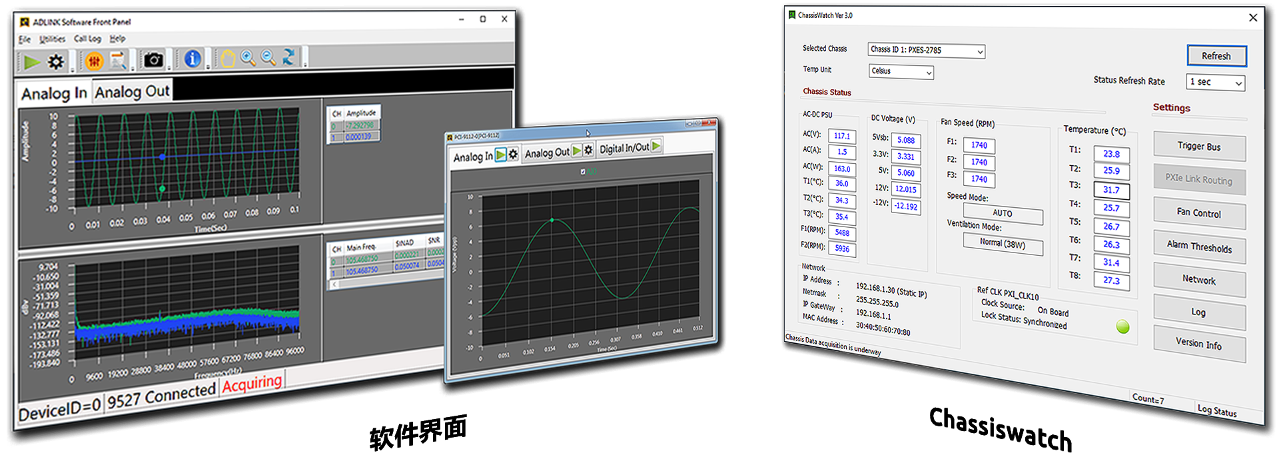Click the blue refresh arrows toolbar icon
The image size is (1279, 463).
click(x=288, y=57)
